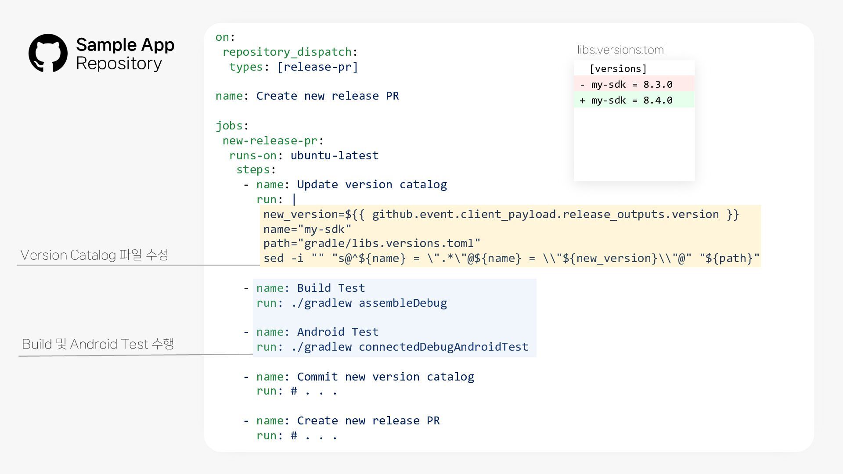
Task: Click the path="gradle/libs.versions.toml" line
Action: [371, 244]
